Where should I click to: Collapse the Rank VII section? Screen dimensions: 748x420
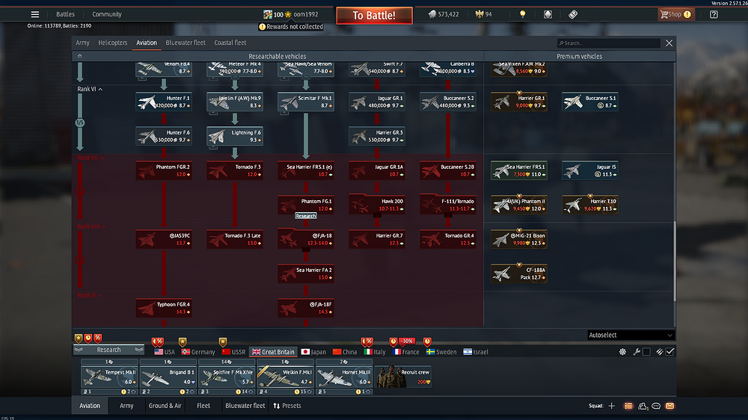(91, 158)
